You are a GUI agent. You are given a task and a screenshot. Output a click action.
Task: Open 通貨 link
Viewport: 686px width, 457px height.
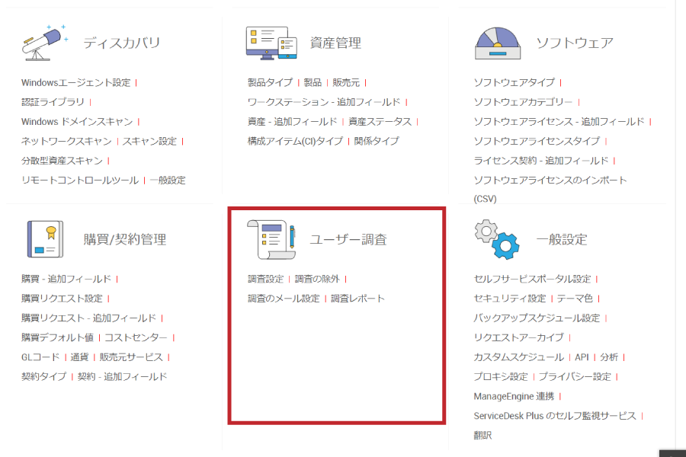79,357
